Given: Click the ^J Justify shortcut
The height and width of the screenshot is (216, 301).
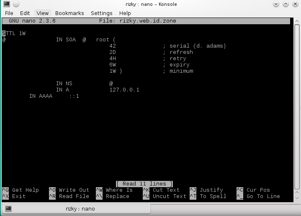Looking at the screenshot, I should (x=206, y=190).
